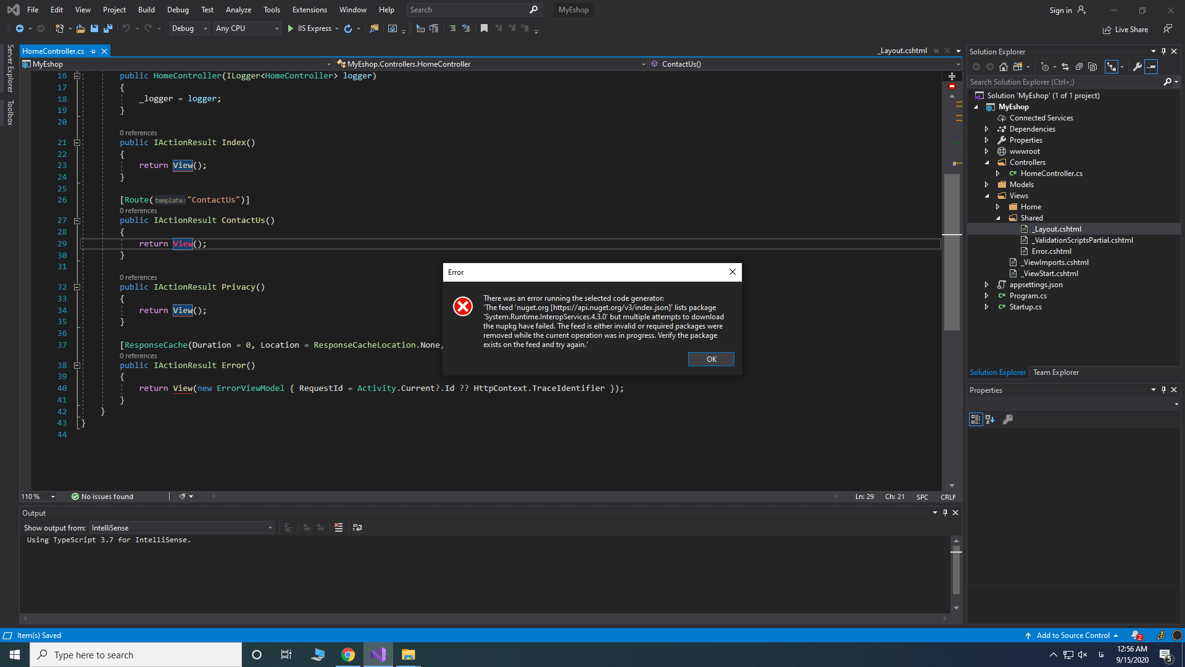This screenshot has height=667, width=1185.
Task: Click the bookmark toolbar icon
Action: (484, 28)
